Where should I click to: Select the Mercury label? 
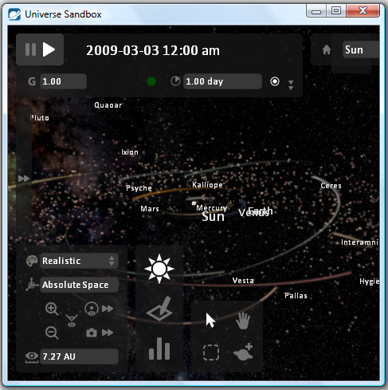coord(212,208)
